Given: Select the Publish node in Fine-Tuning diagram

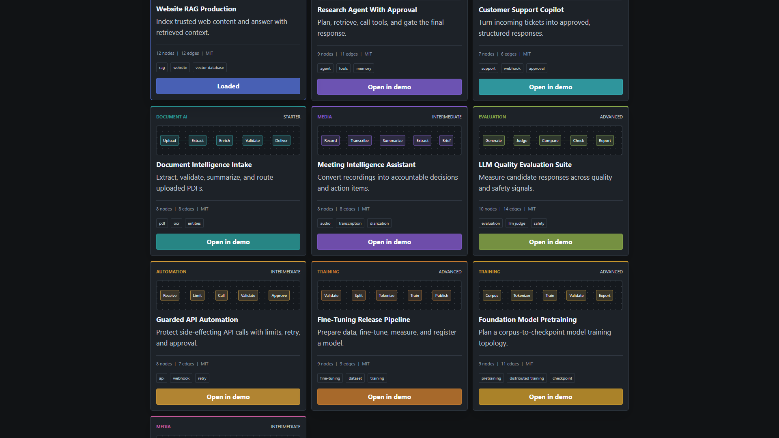Looking at the screenshot, I should 442,295.
